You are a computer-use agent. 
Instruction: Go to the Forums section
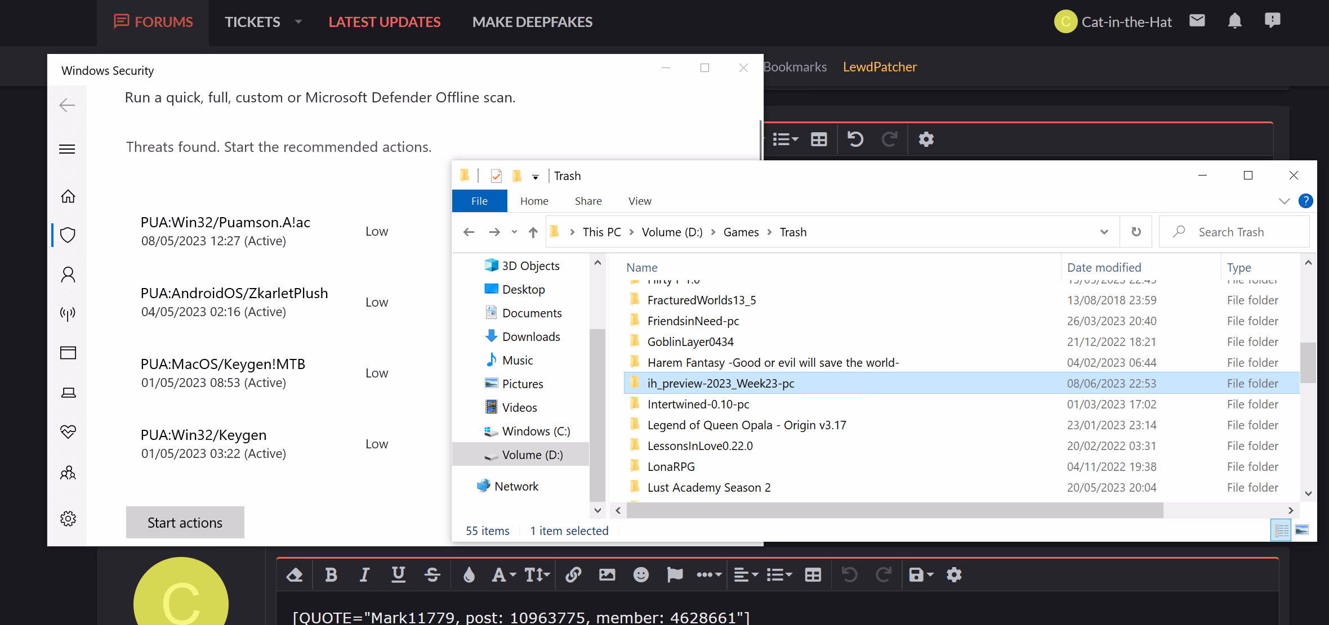(x=153, y=22)
